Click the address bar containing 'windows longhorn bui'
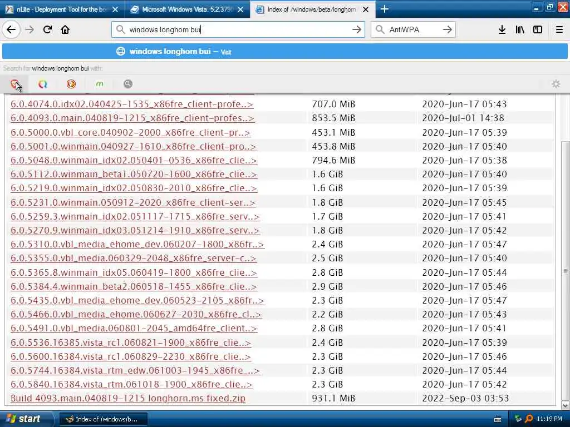This screenshot has height=427, width=570. 238,29
